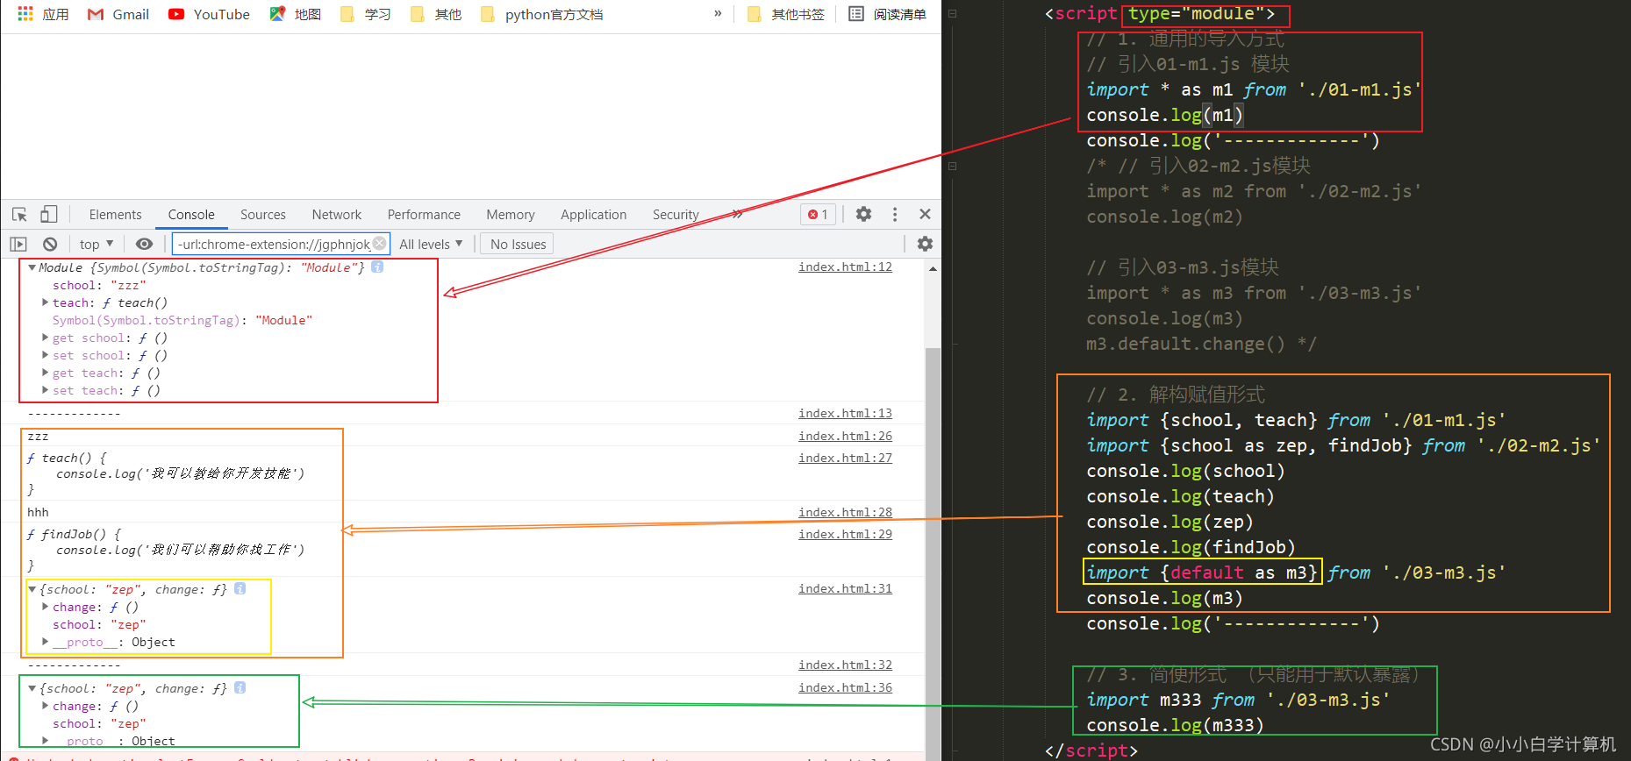This screenshot has height=761, width=1631.
Task: Open the python官方文档 bookmark folder
Action: click(x=542, y=14)
